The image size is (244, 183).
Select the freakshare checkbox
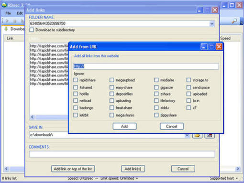click(112, 108)
